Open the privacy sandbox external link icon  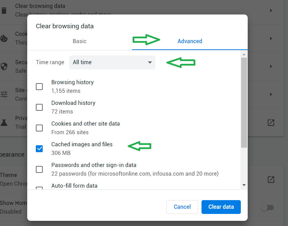click(271, 122)
